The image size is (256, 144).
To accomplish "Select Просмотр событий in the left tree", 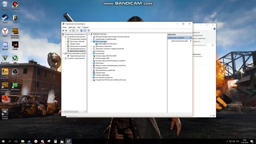I will [77, 42].
